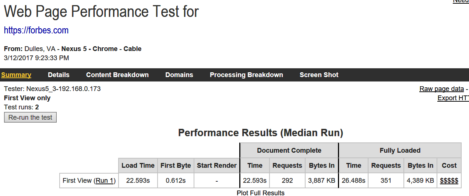View the Screen Shot tab

[x=319, y=75]
